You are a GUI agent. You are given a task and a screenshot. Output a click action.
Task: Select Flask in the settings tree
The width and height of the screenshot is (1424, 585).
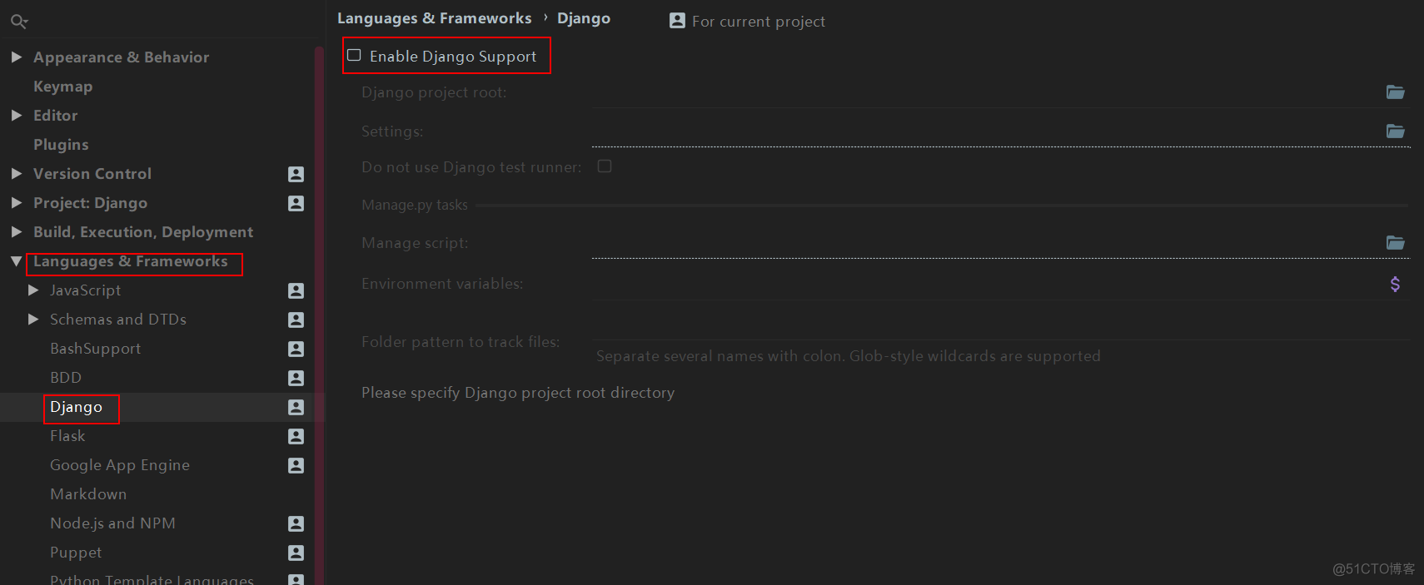coord(67,436)
